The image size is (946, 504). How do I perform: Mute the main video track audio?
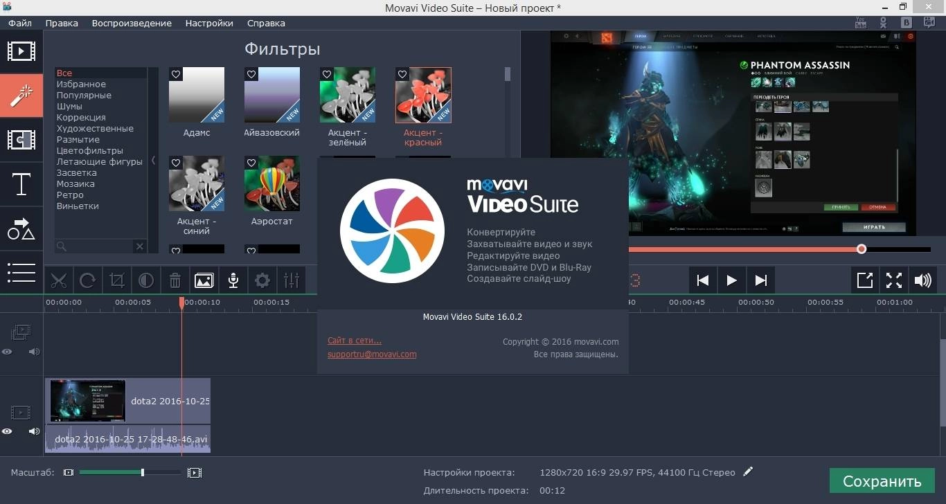tap(34, 431)
